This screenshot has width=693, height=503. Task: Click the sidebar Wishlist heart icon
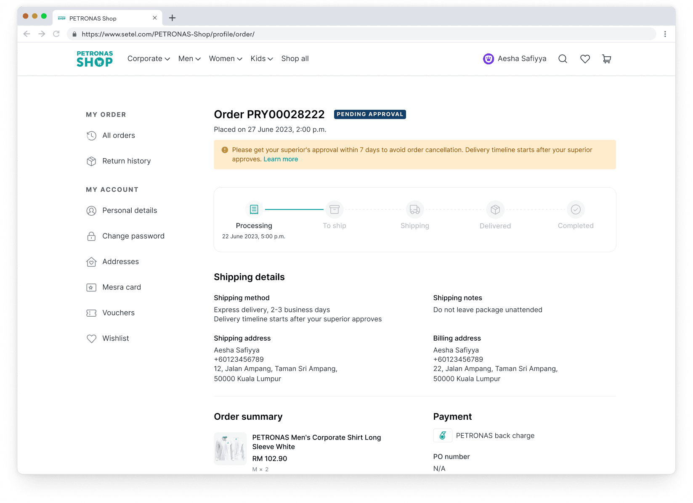click(x=91, y=339)
